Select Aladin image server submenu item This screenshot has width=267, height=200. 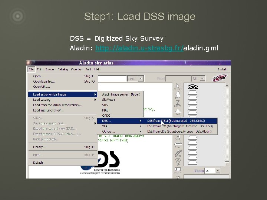click(120, 94)
